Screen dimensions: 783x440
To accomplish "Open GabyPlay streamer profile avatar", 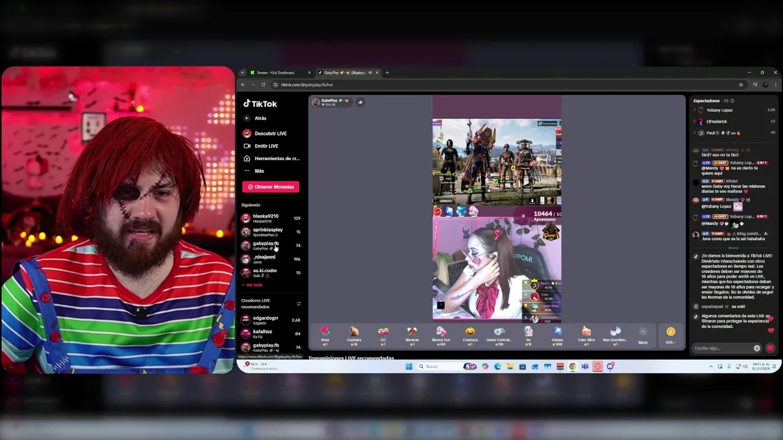I will click(316, 102).
